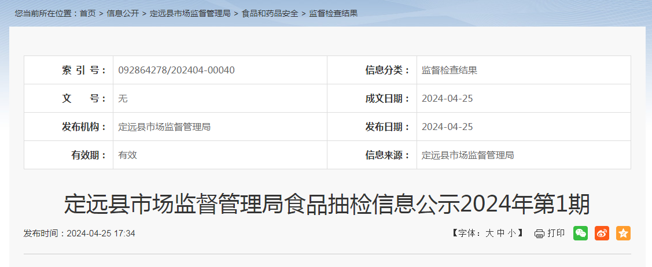
Task: Open 信息公开 breadcrumb link
Action: pyautogui.click(x=123, y=13)
